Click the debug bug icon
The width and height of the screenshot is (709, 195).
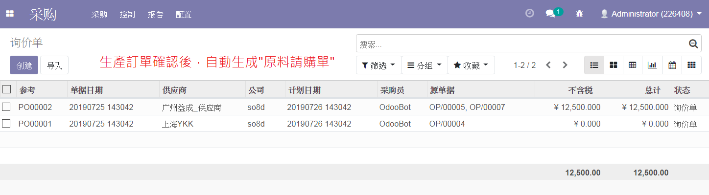(x=580, y=14)
